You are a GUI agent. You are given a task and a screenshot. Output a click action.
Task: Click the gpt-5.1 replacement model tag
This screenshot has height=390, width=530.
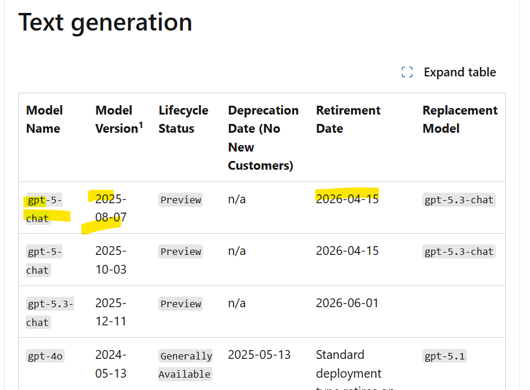coord(445,356)
